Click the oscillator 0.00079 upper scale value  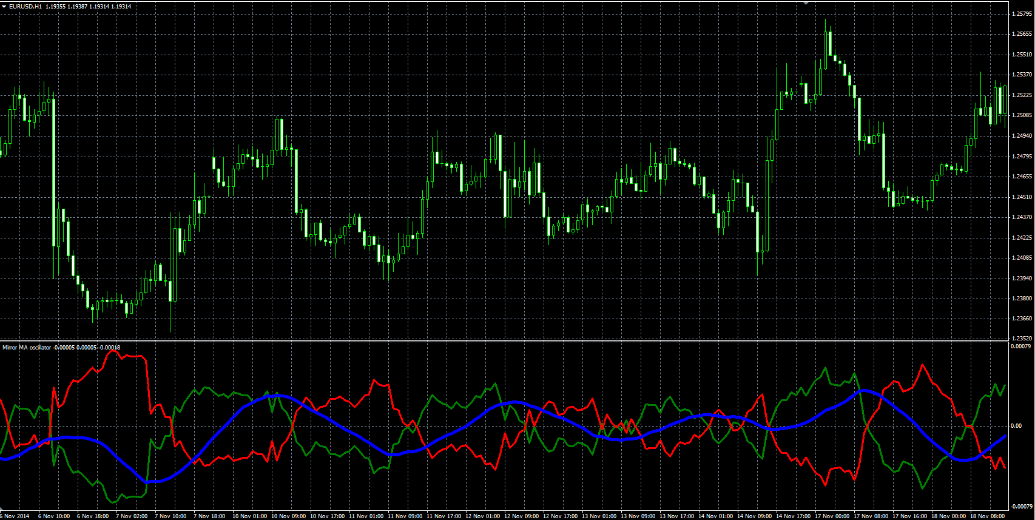(x=1022, y=346)
